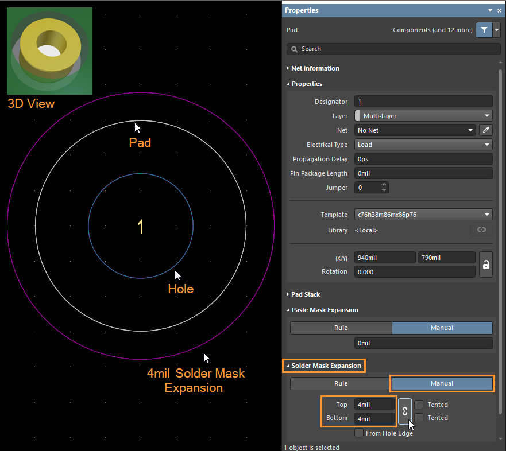Click the Designator input field

coord(423,102)
